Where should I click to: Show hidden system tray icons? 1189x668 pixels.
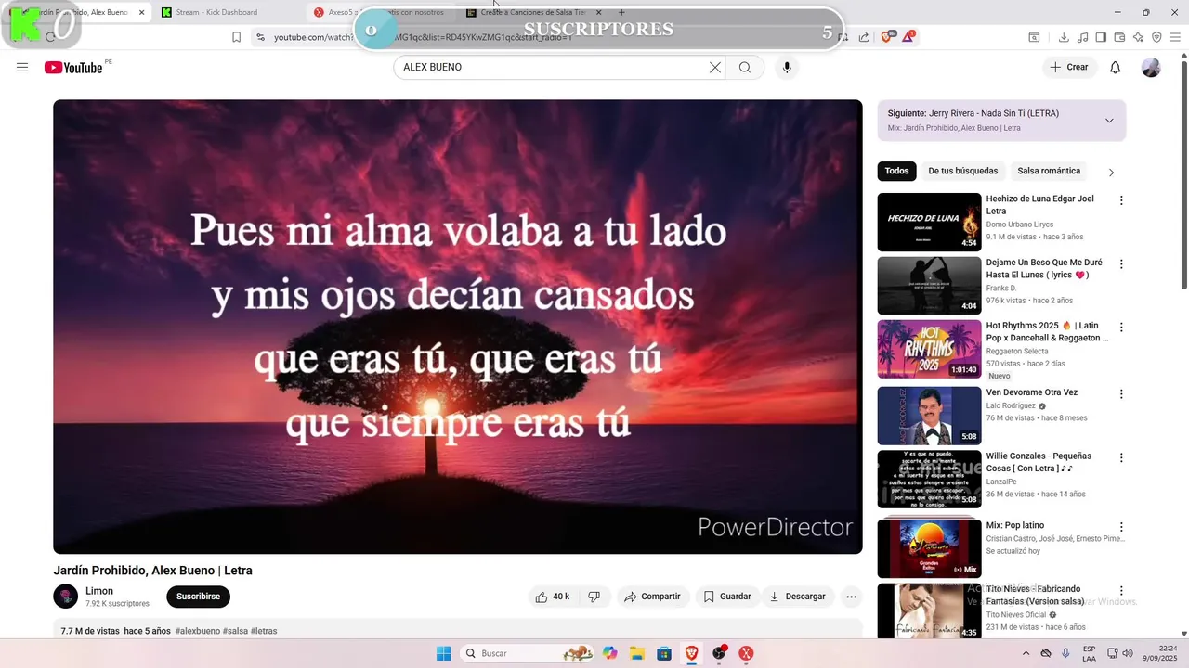tap(1026, 653)
